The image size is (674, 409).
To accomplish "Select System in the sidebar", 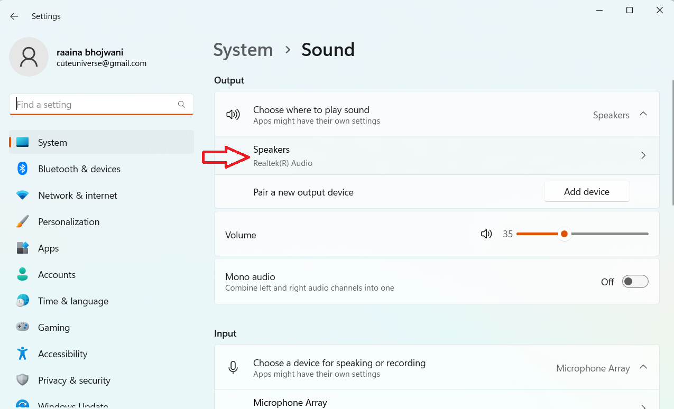I will point(52,143).
